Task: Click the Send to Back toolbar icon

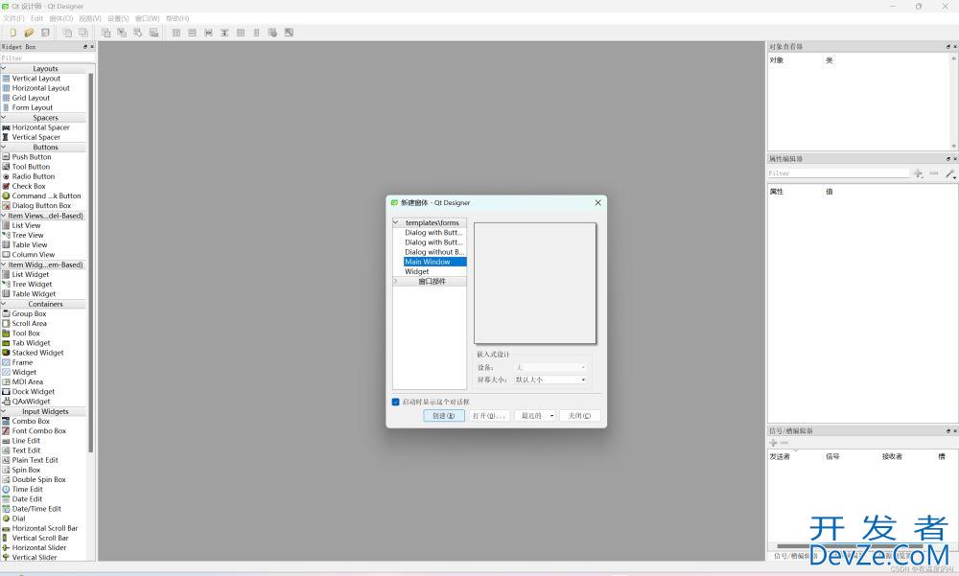Action: (x=67, y=33)
